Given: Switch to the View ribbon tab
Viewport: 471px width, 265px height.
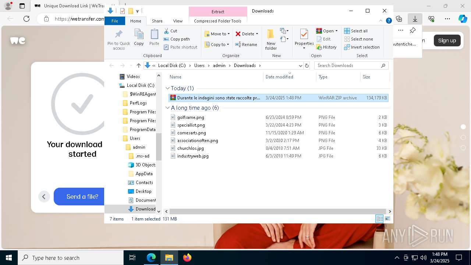Looking at the screenshot, I should pos(178,21).
